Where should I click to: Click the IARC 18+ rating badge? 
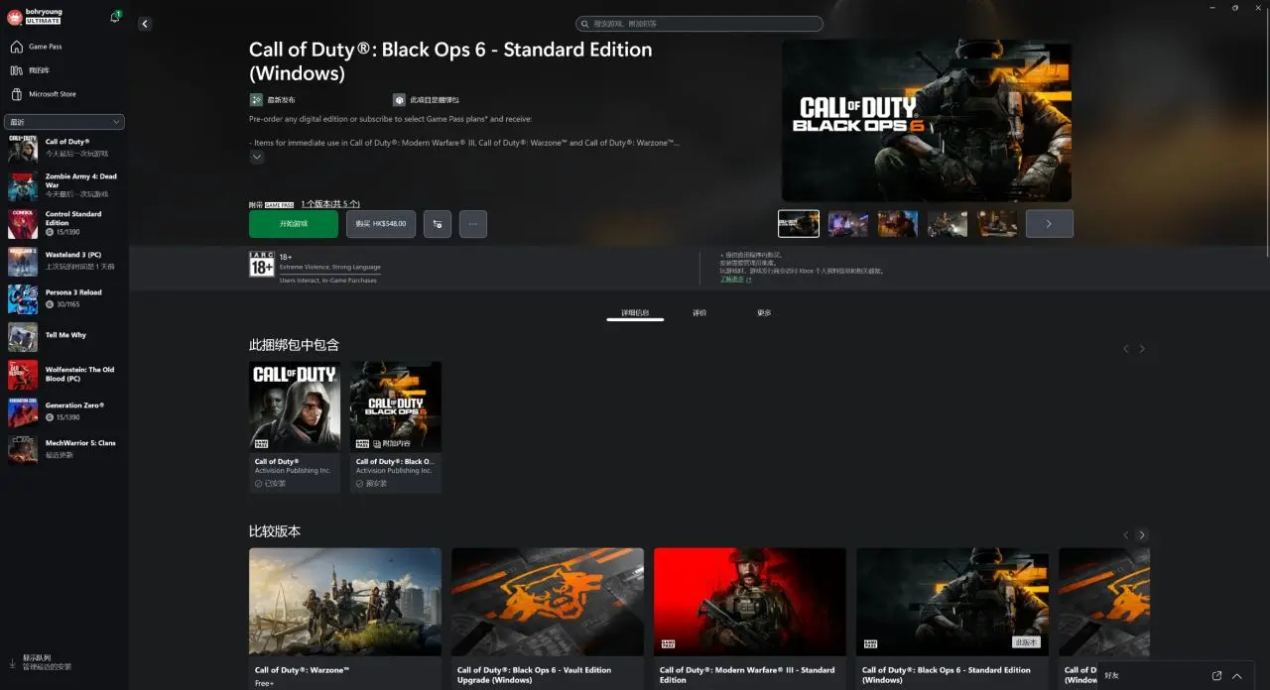coord(261,265)
